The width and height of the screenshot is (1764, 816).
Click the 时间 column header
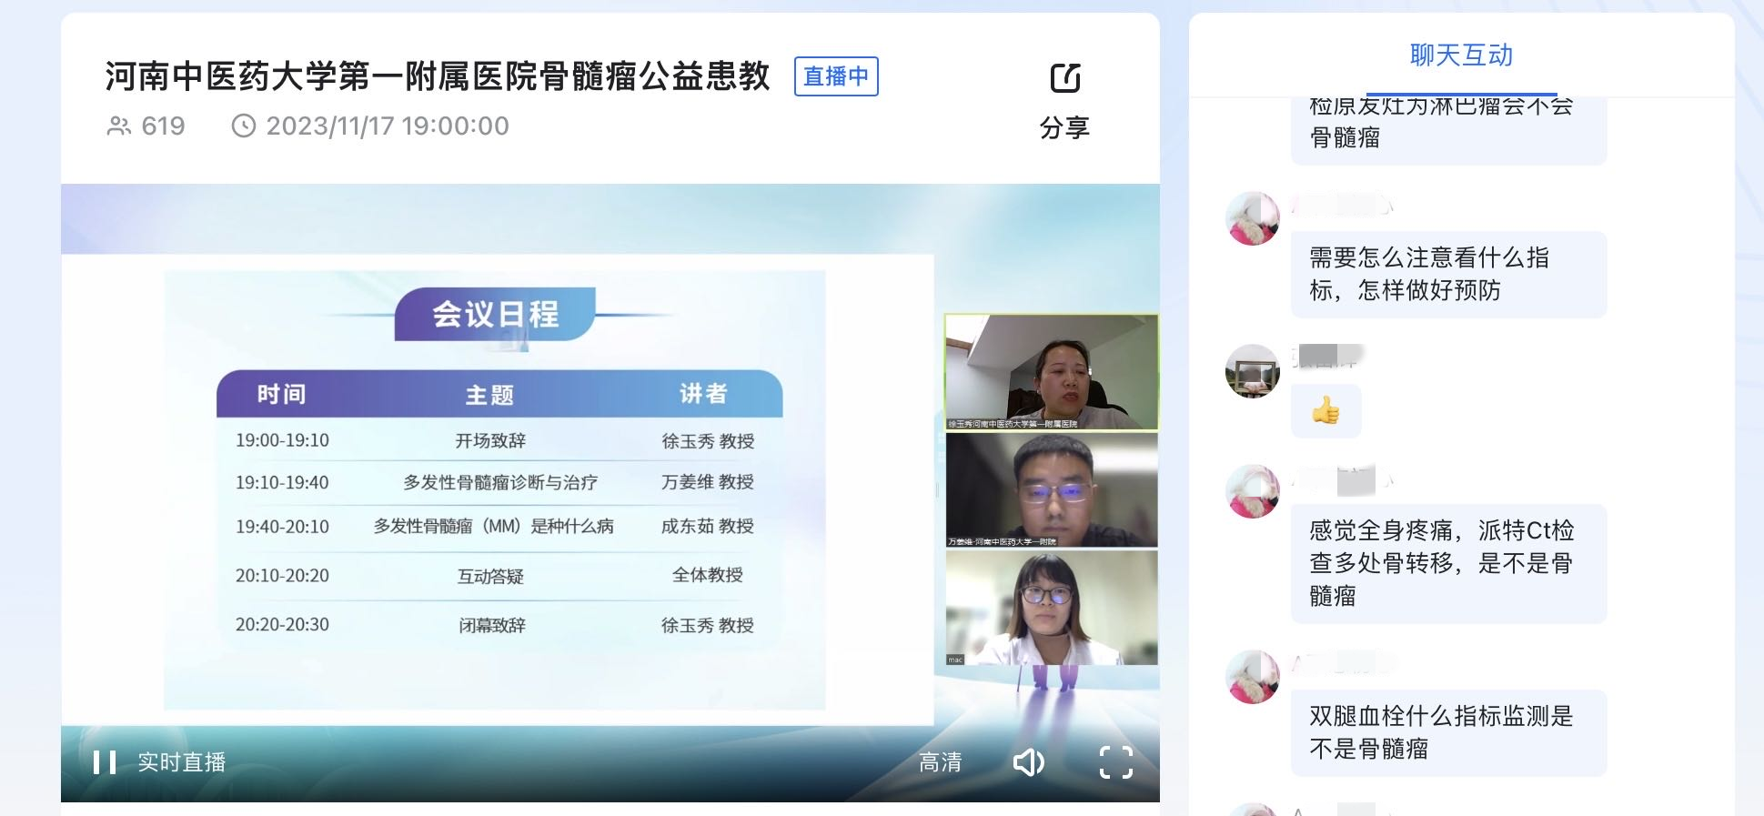tap(281, 394)
